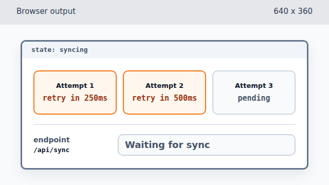Click the '640 x 360' dimensions text
The height and width of the screenshot is (185, 329).
(293, 11)
